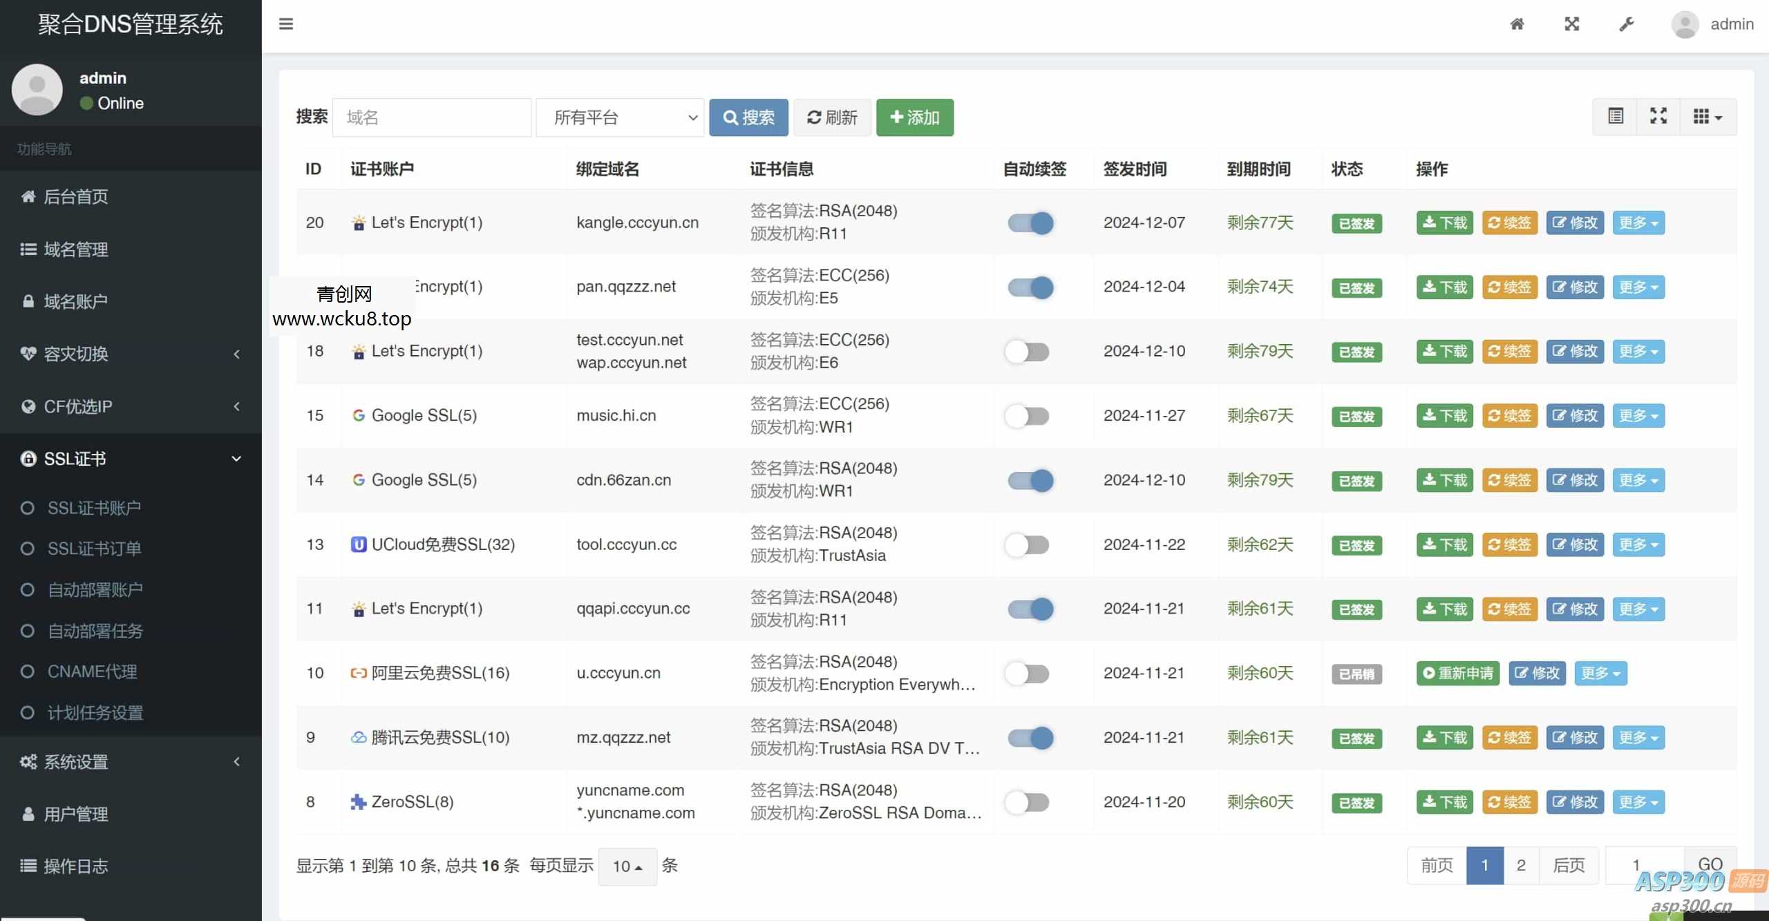The width and height of the screenshot is (1769, 921).
Task: Open the sidebar hamburger menu
Action: [286, 23]
